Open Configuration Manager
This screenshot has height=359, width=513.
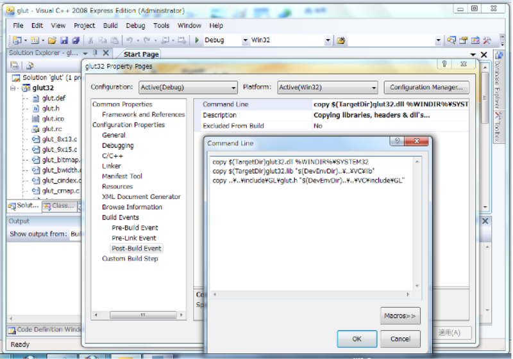click(x=426, y=88)
